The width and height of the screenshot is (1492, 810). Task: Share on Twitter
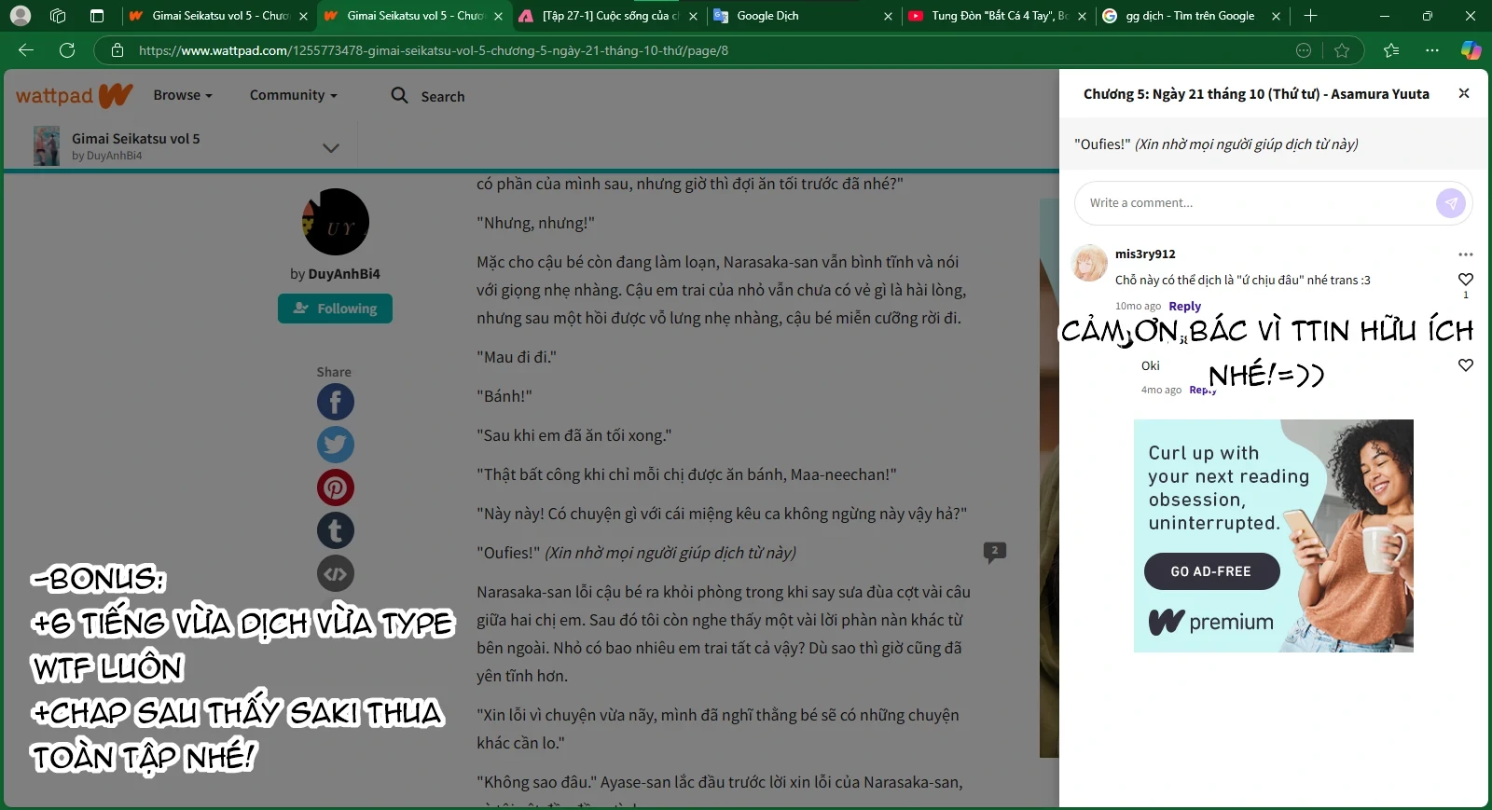point(335,445)
